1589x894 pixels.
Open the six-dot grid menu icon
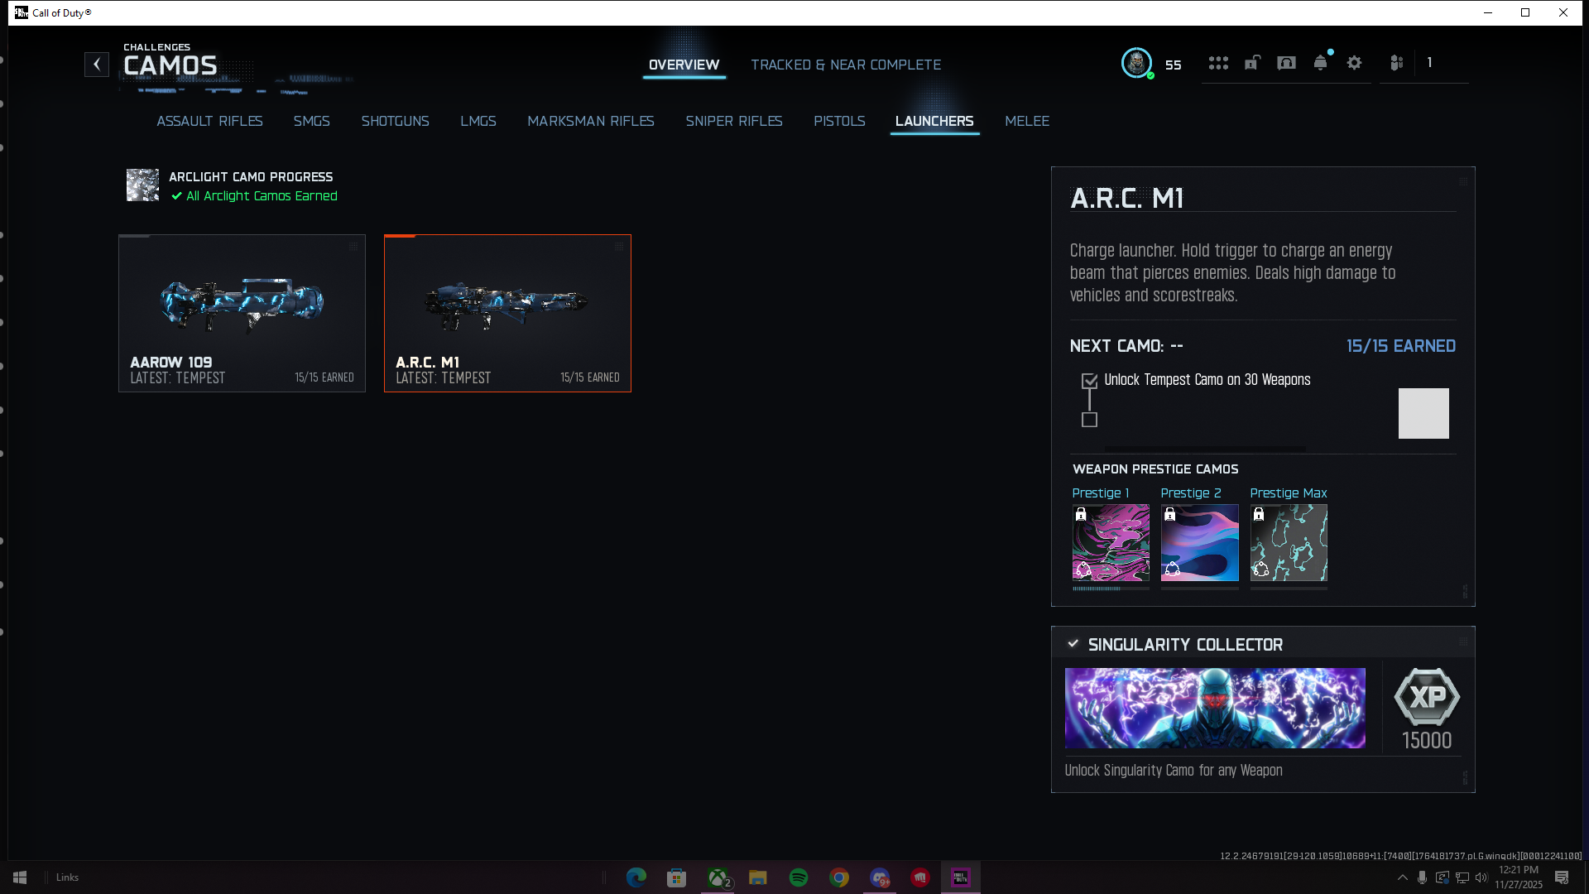tap(1218, 63)
